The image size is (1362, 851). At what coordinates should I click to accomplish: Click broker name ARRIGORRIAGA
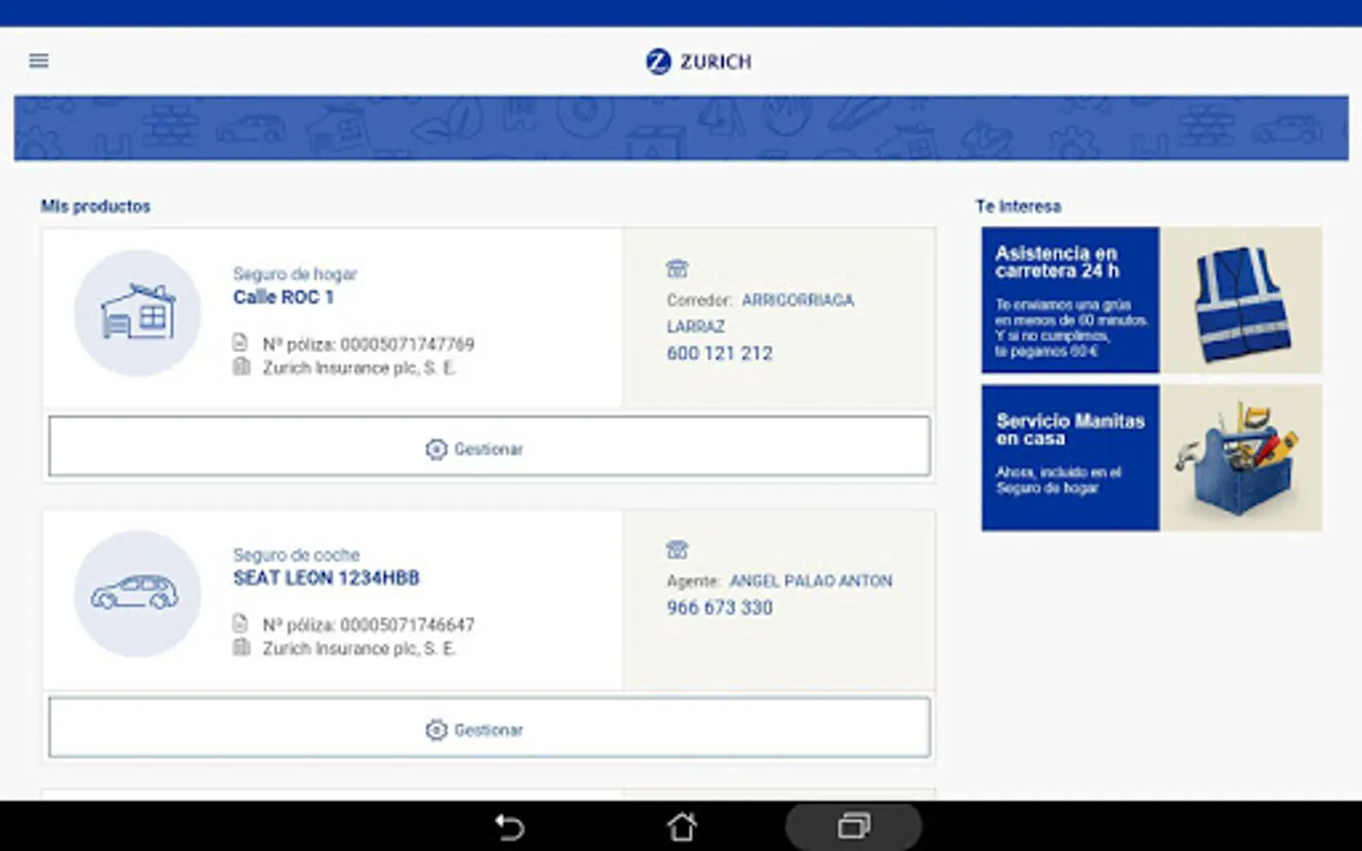point(797,301)
